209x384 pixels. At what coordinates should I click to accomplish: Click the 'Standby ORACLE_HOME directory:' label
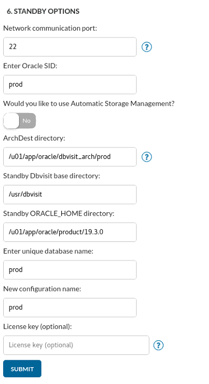click(x=59, y=213)
